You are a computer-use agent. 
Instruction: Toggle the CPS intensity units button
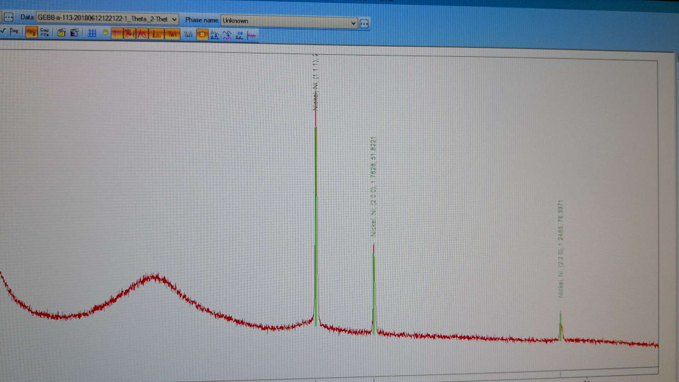[31, 32]
